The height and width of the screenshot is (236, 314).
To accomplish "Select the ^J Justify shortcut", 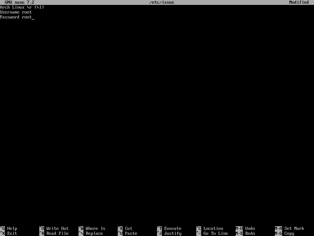I will tap(169, 234).
